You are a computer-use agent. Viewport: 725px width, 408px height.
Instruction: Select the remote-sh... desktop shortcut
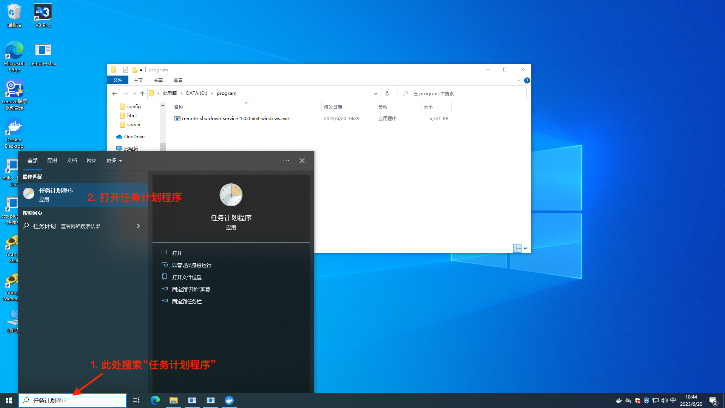[43, 54]
